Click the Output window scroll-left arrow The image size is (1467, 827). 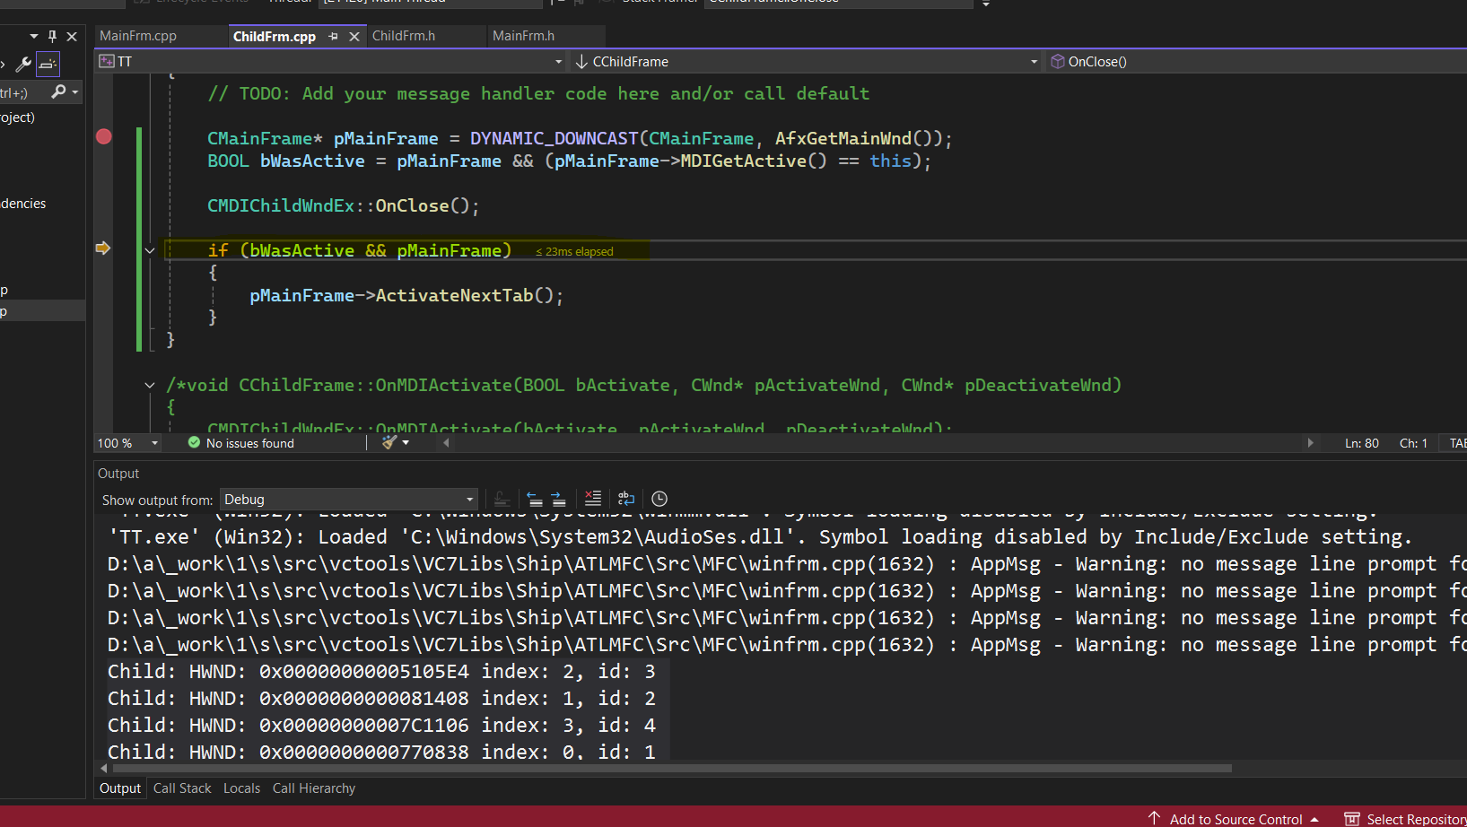coord(103,768)
